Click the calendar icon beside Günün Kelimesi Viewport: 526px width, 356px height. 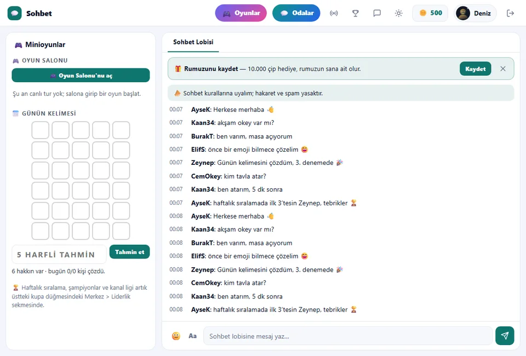15,113
